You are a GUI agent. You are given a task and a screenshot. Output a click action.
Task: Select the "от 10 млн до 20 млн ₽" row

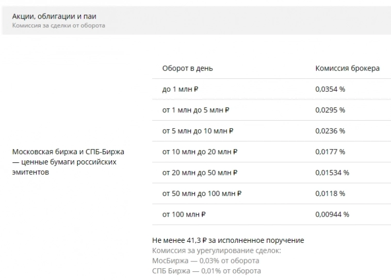point(200,152)
